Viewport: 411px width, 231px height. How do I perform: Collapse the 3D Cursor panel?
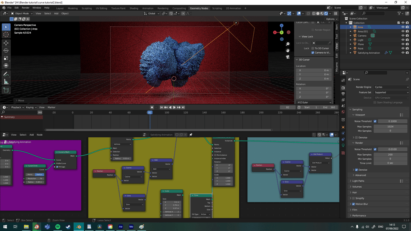coord(304,60)
